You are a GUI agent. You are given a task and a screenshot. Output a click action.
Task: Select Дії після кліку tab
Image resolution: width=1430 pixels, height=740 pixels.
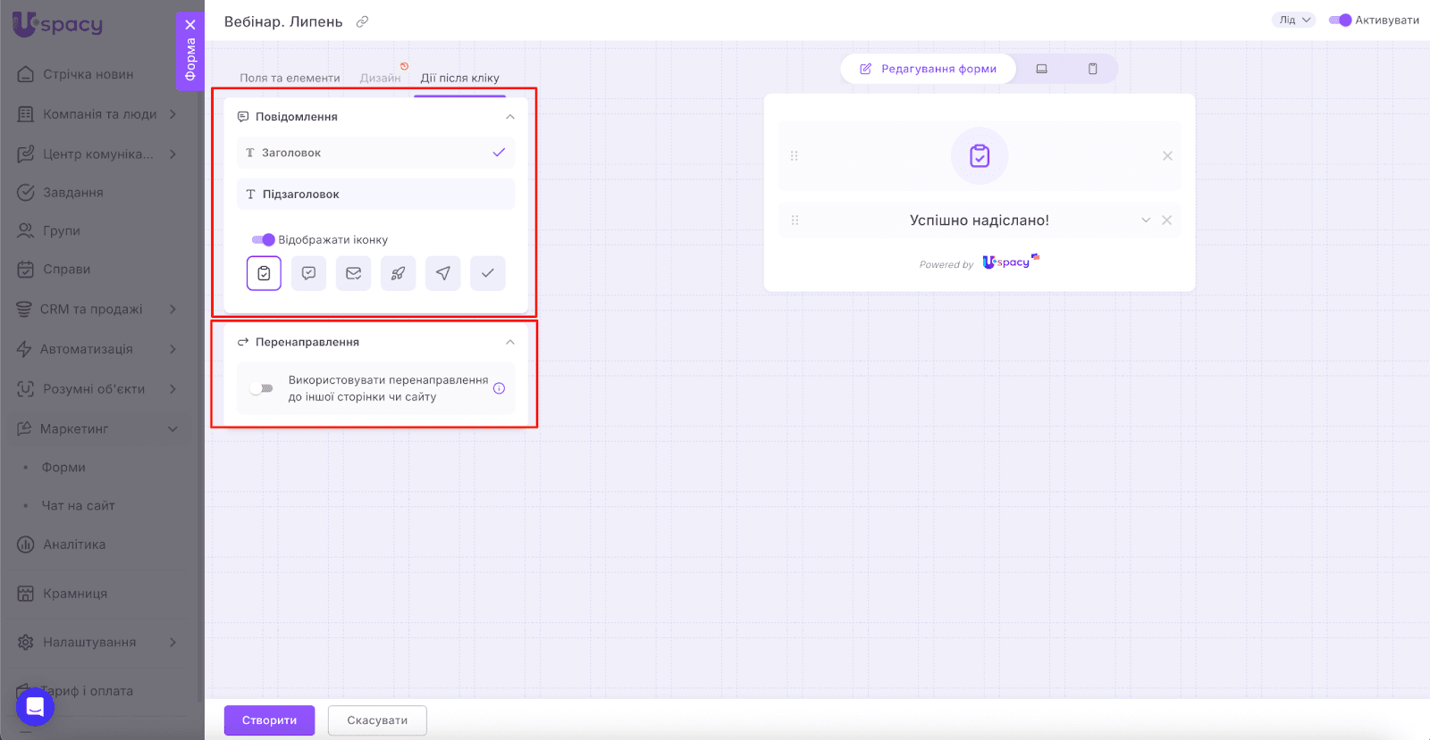click(459, 78)
